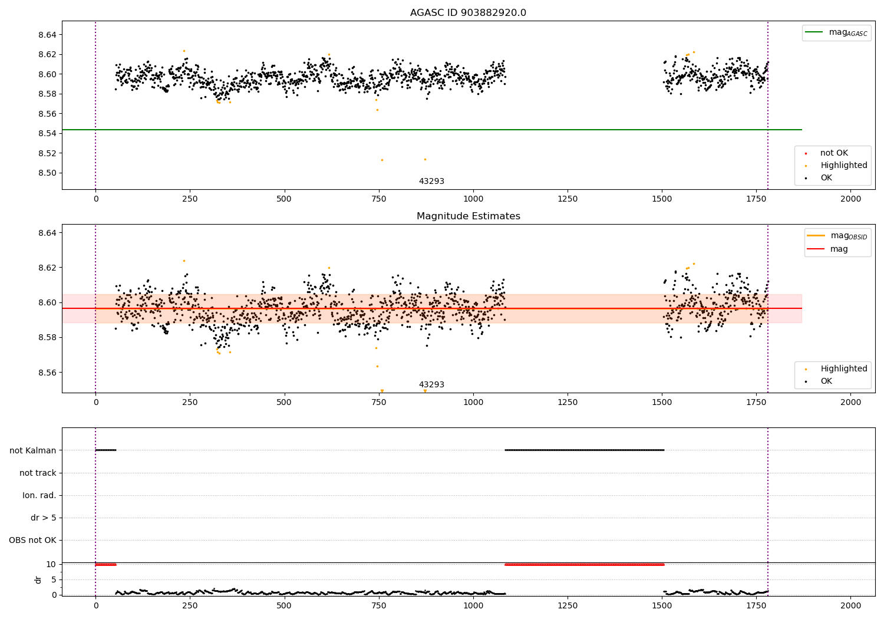The height and width of the screenshot is (619, 884).
Task: Click the '8.52' y-tick in the top plot
Action: click(47, 153)
